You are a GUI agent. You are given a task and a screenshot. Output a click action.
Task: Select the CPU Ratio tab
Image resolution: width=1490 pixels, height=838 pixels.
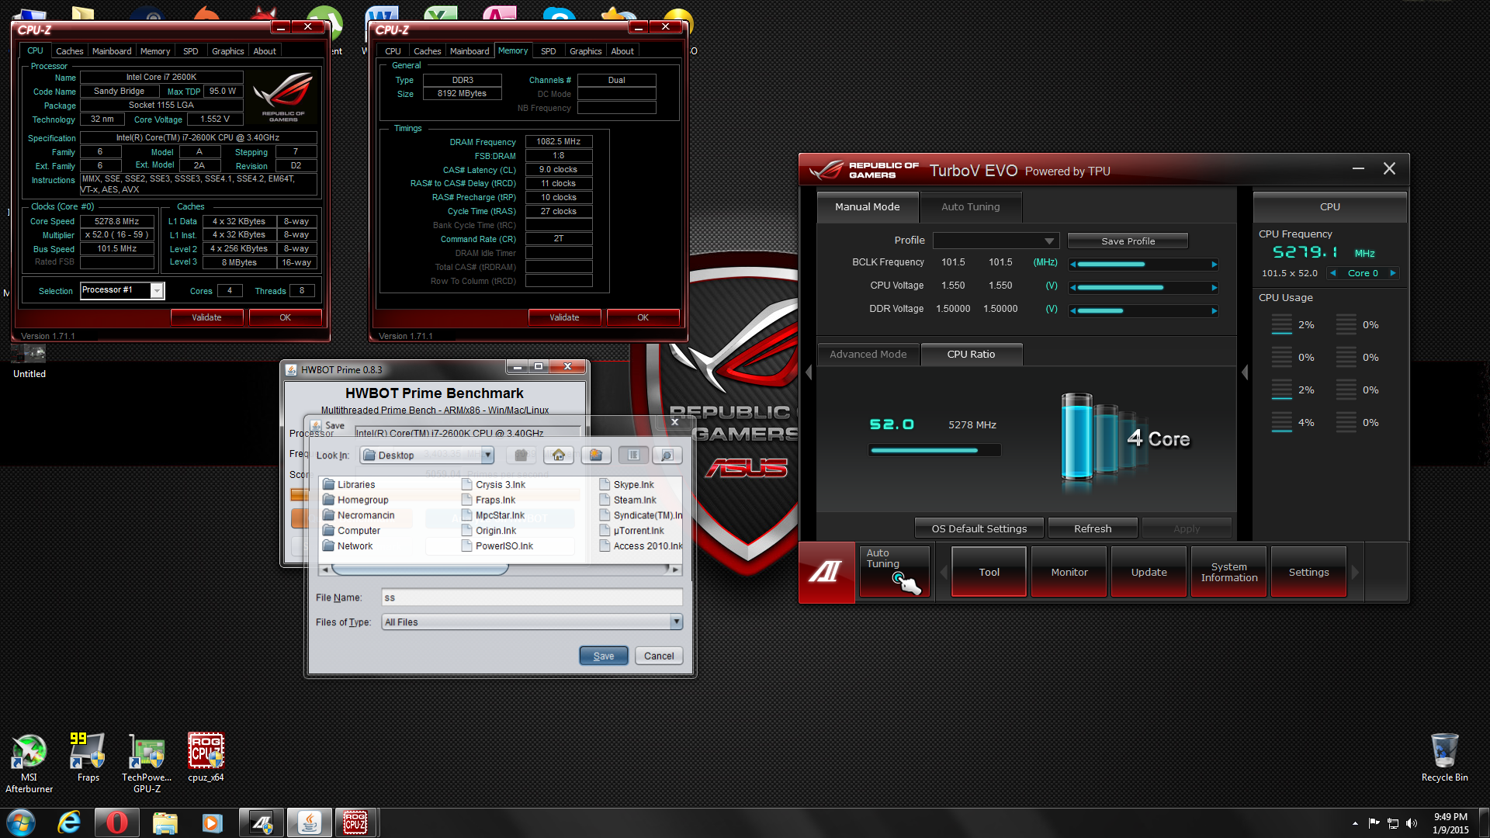[971, 354]
